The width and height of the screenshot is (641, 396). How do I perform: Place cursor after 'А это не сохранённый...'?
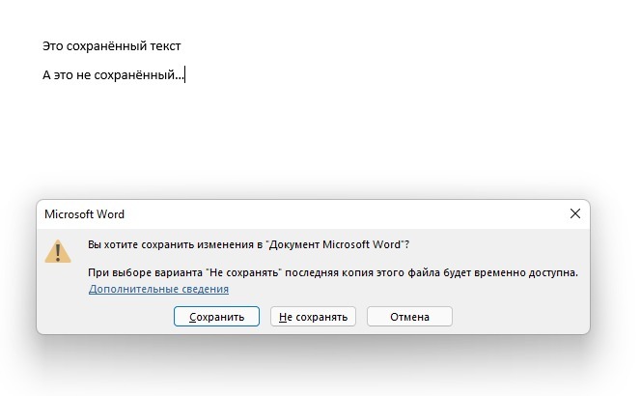183,75
